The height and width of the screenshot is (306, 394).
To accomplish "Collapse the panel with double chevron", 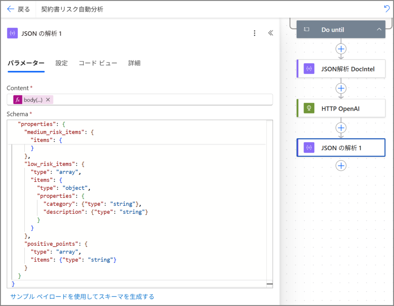I will pyautogui.click(x=270, y=33).
